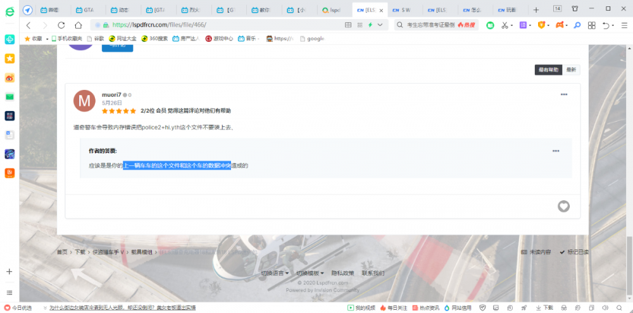Screen dimensions: 633x313
Task: Open the green mail icon in sidebar
Action: [x=9, y=96]
